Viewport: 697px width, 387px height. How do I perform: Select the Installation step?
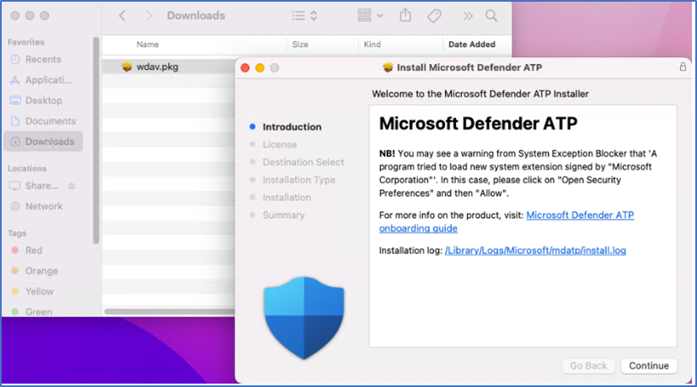coord(287,198)
